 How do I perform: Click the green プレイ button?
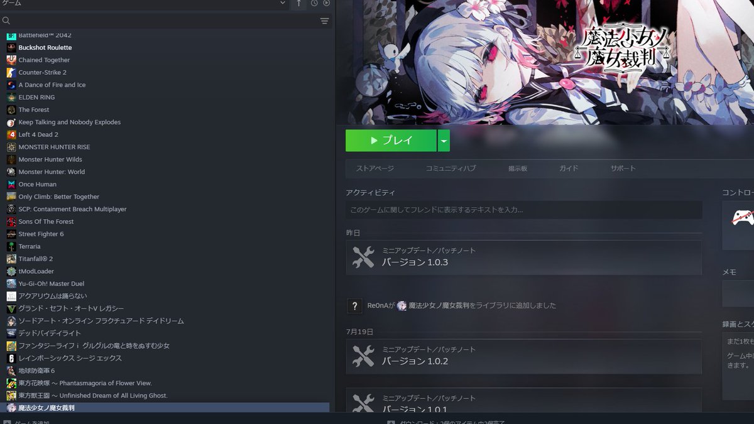(x=391, y=141)
